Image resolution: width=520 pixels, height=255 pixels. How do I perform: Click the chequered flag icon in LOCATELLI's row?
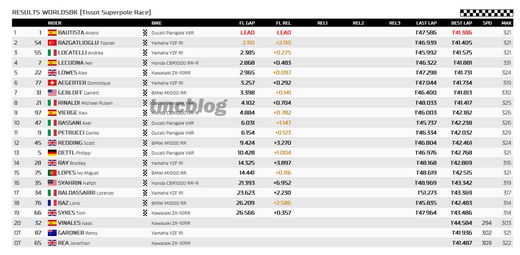(145, 53)
